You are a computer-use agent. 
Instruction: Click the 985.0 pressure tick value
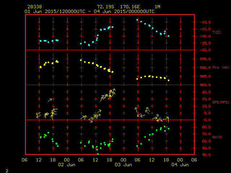click(205, 76)
